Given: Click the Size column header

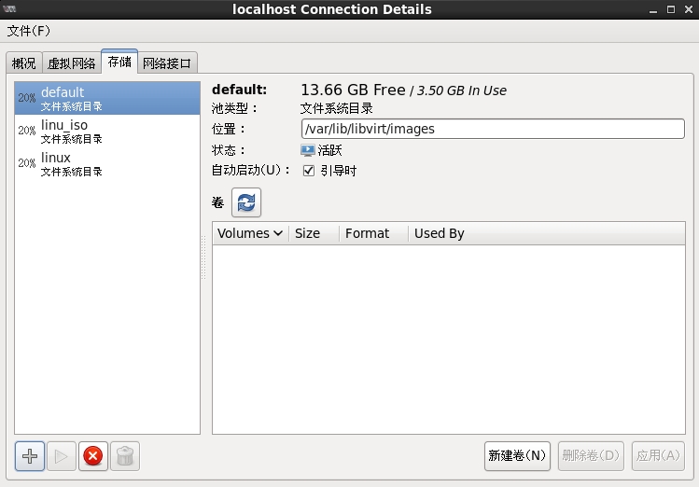Looking at the screenshot, I should [308, 233].
